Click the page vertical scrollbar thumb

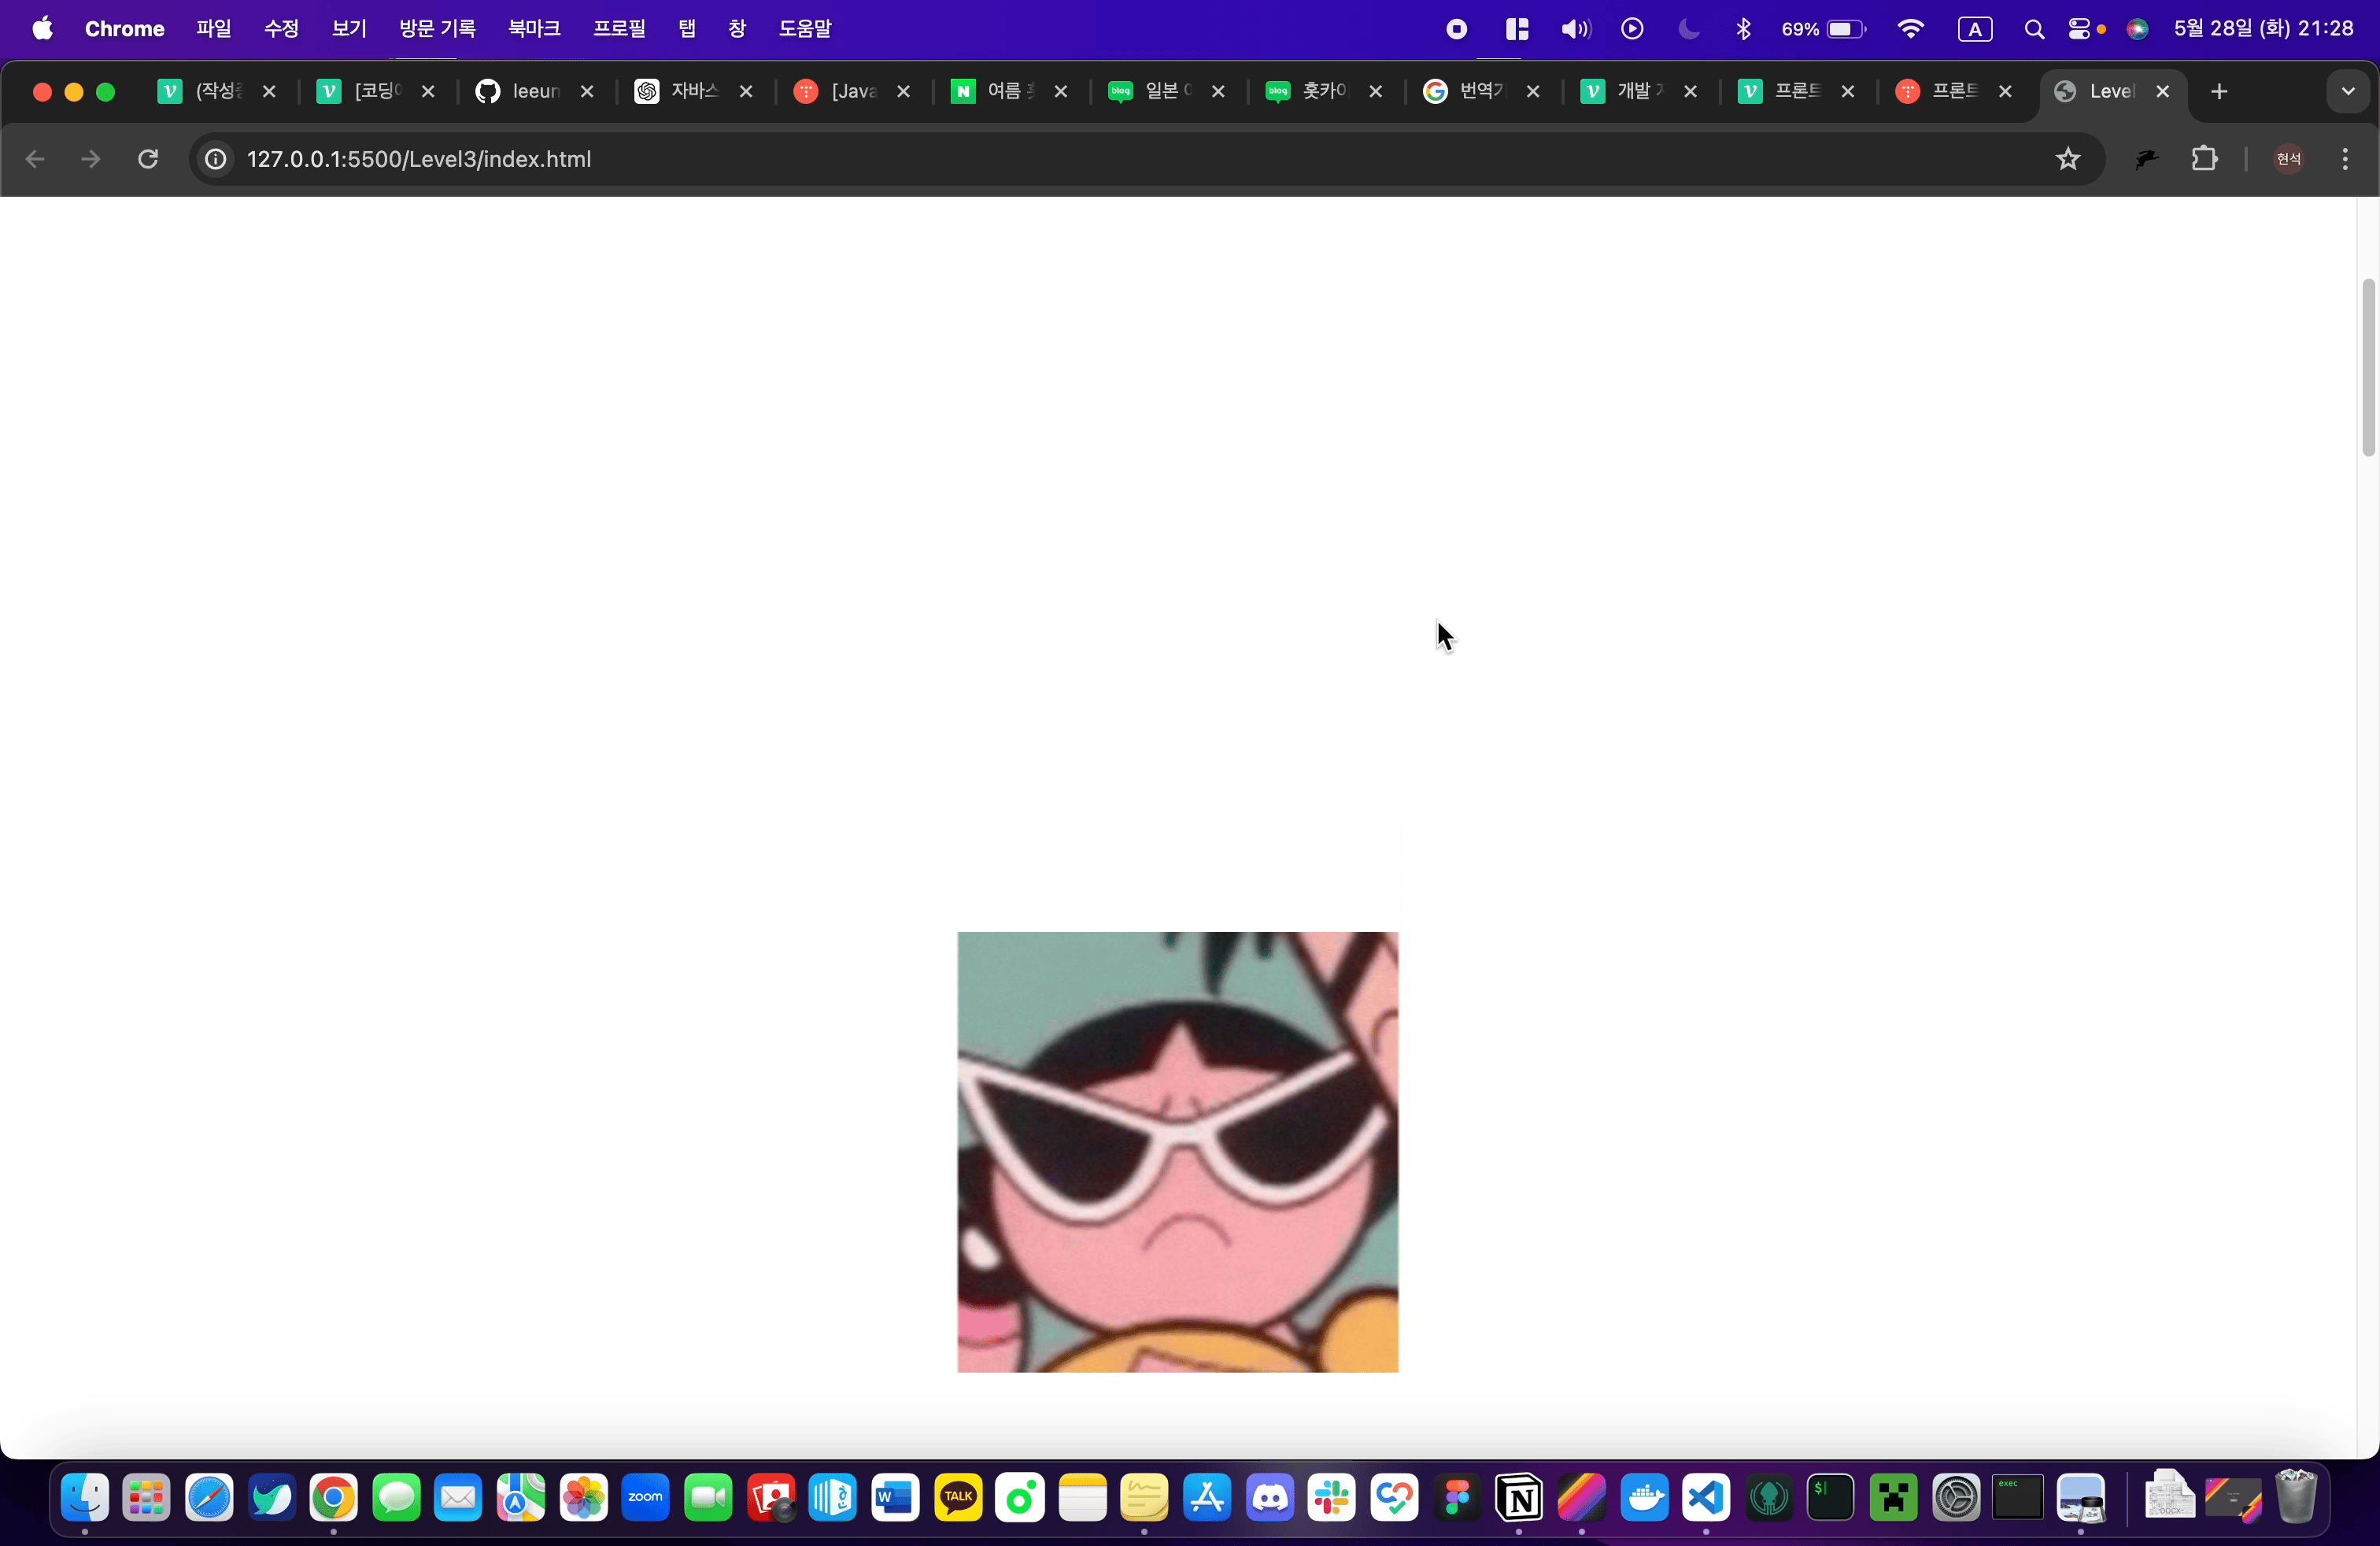(2367, 366)
